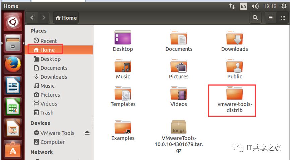290x160 pixels.
Task: Select Pictures in the sidebar
Action: point(59,95)
